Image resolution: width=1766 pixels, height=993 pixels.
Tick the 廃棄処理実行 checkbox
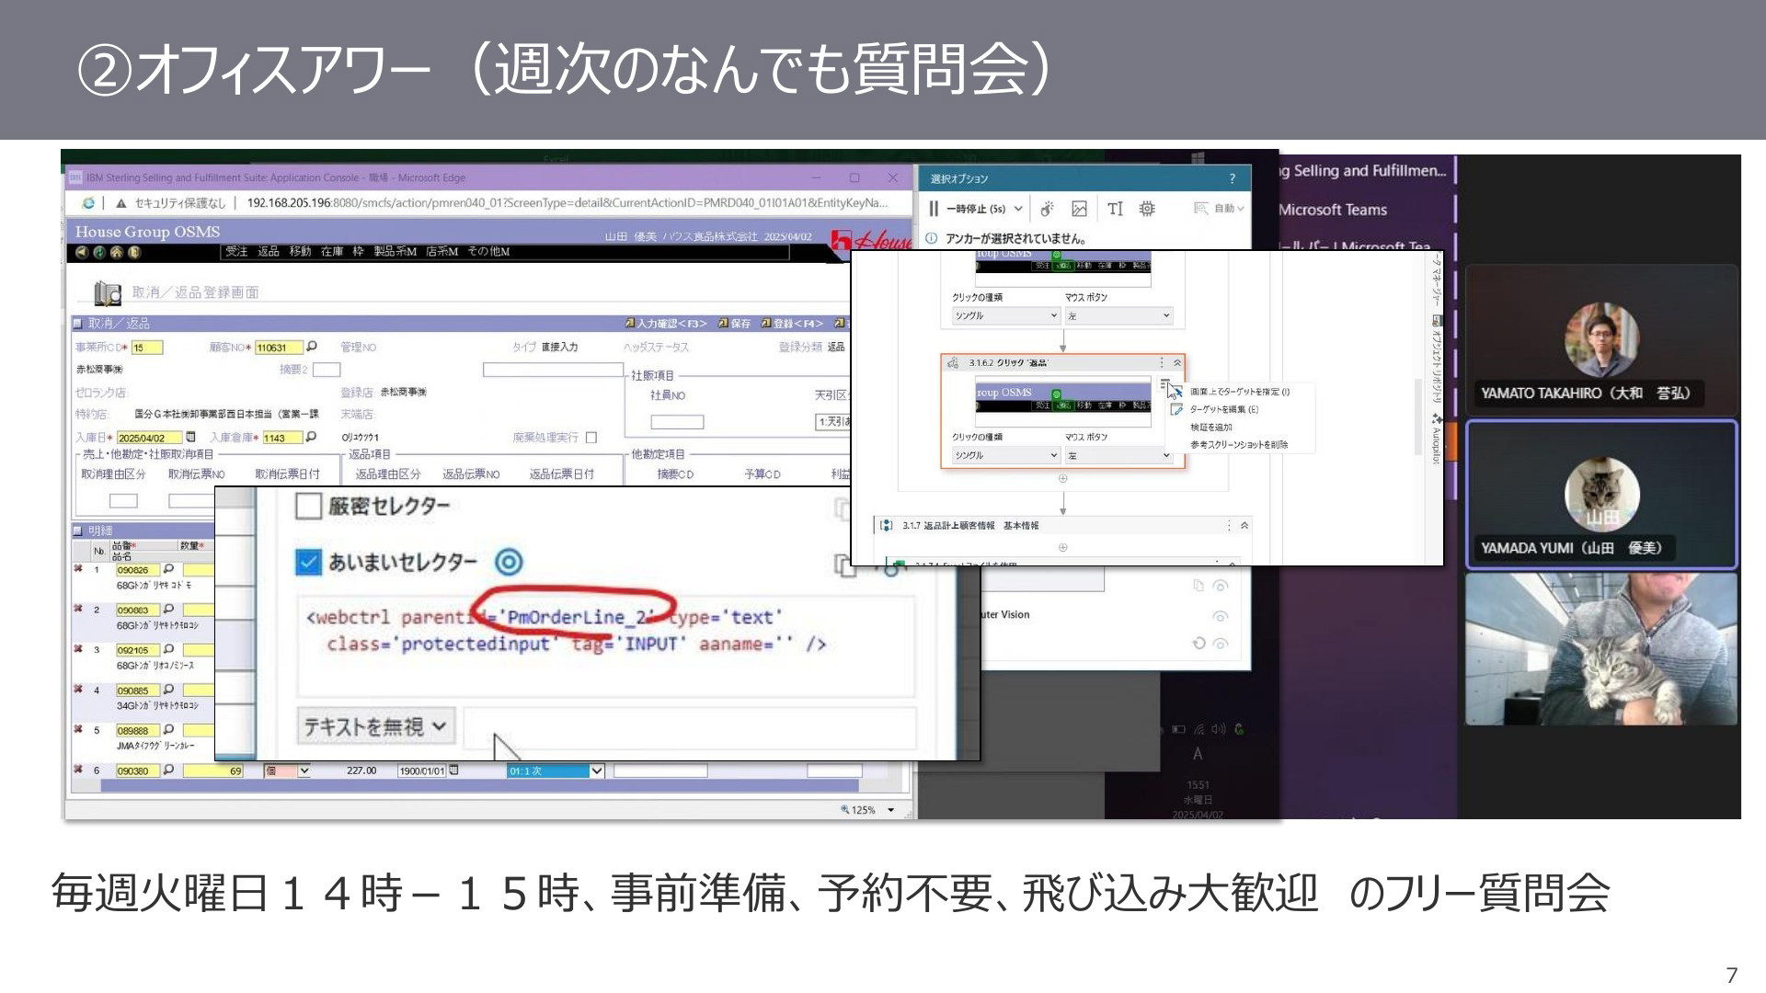tap(591, 438)
